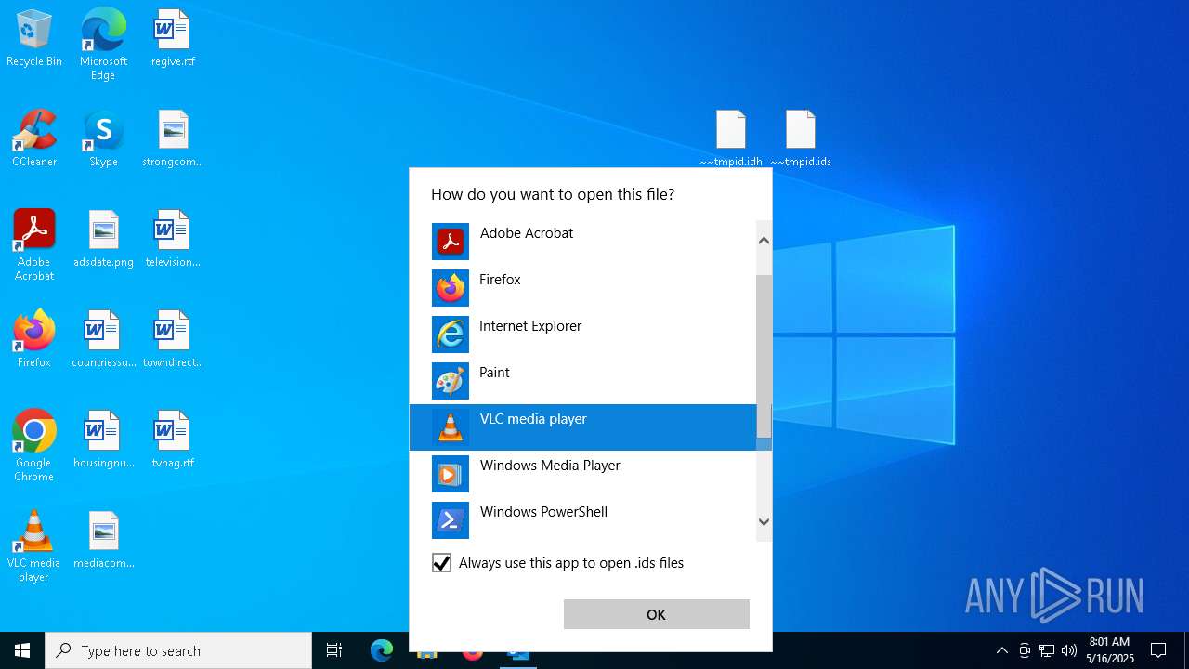Open the taskbar clock and date

(x=1110, y=650)
